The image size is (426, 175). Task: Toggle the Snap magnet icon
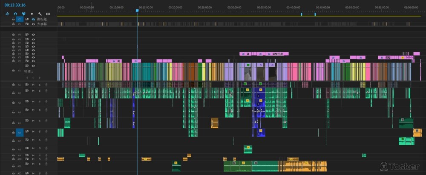[x=15, y=14]
